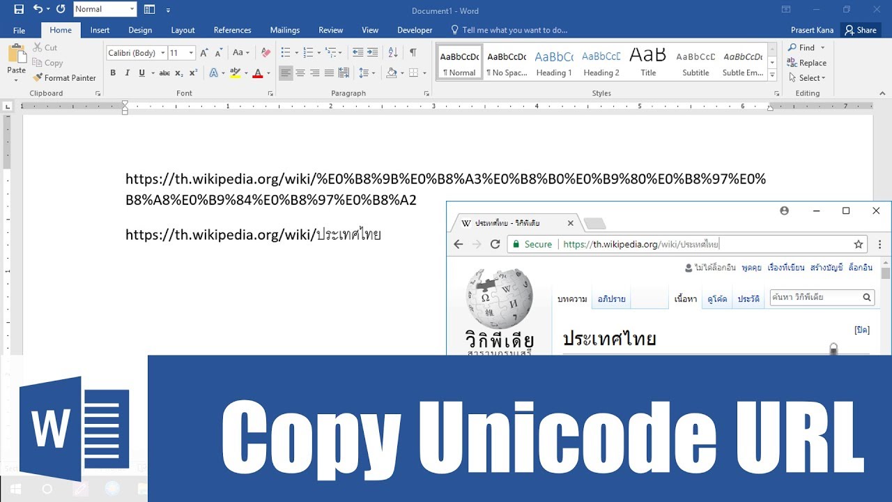Open the Paragraph dialog launcher

pos(426,93)
